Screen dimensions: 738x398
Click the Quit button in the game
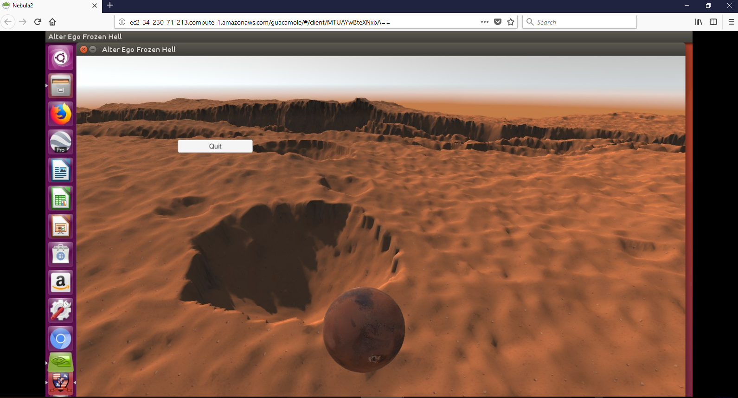[215, 146]
